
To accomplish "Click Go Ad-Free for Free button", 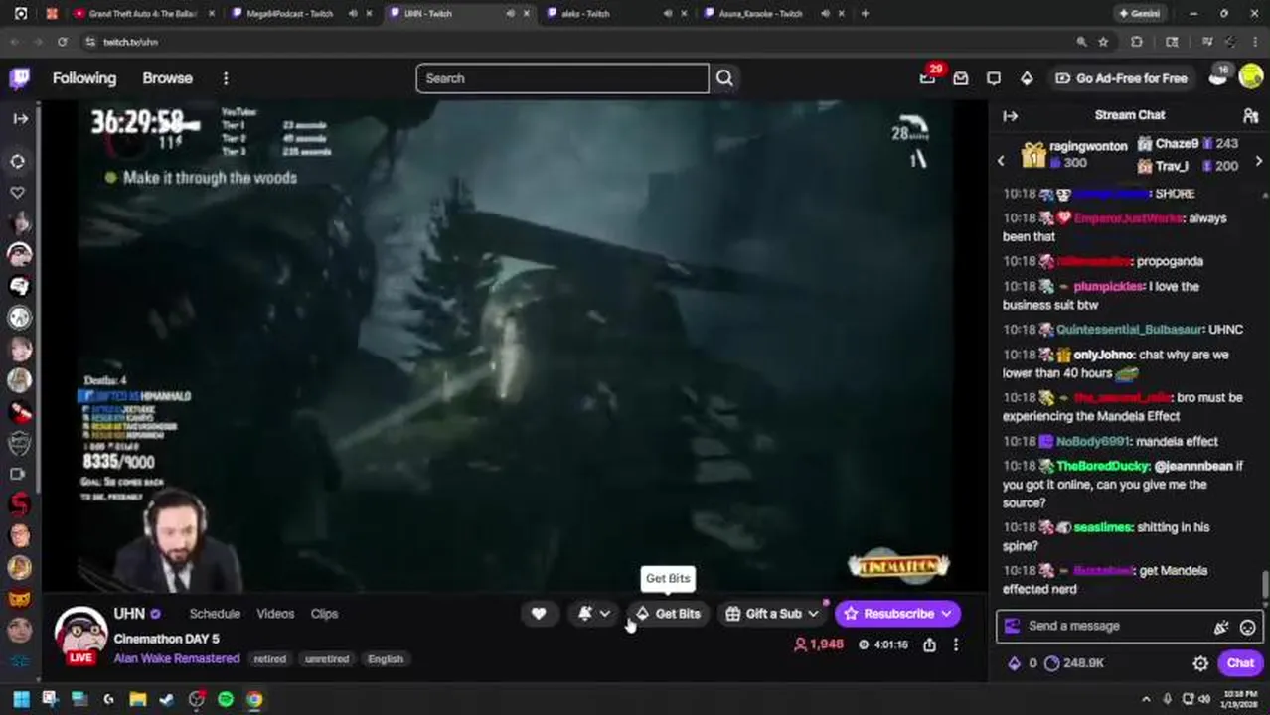I will (x=1121, y=78).
